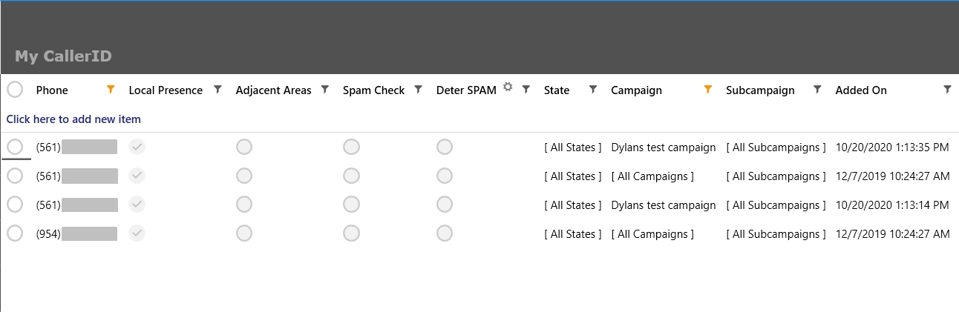Open the orange Campaign column filter
This screenshot has width=959, height=312.
point(707,90)
